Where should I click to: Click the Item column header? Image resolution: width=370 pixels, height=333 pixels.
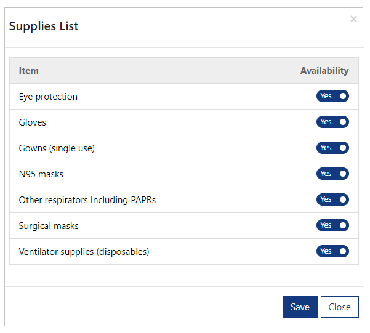click(x=29, y=71)
